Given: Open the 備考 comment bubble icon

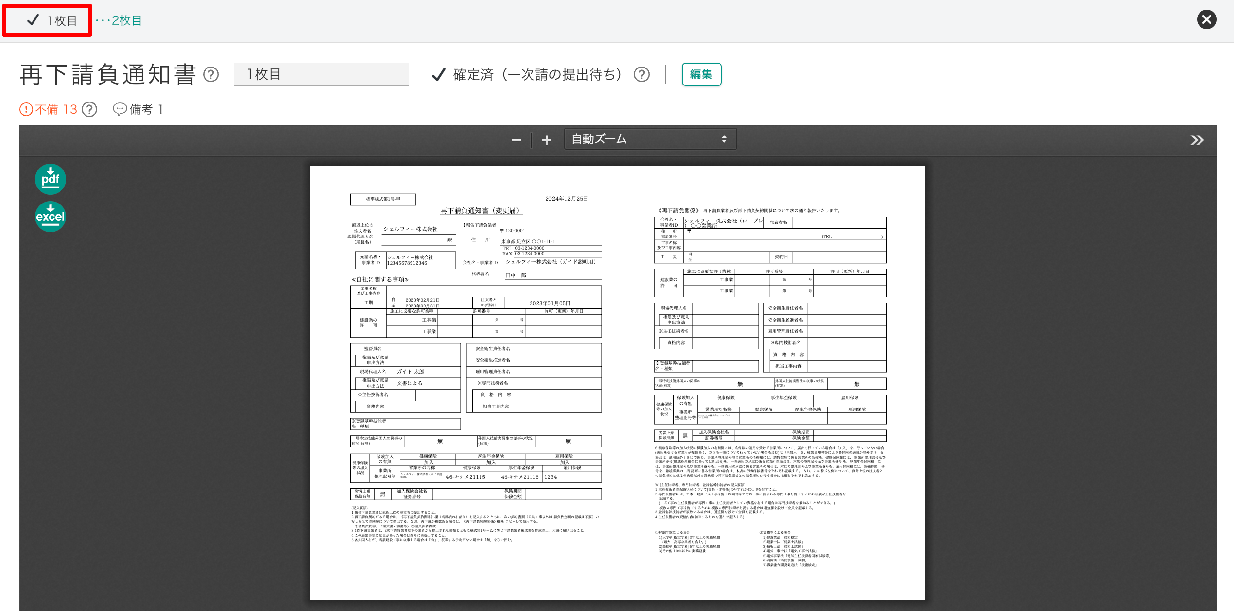Looking at the screenshot, I should pos(120,109).
